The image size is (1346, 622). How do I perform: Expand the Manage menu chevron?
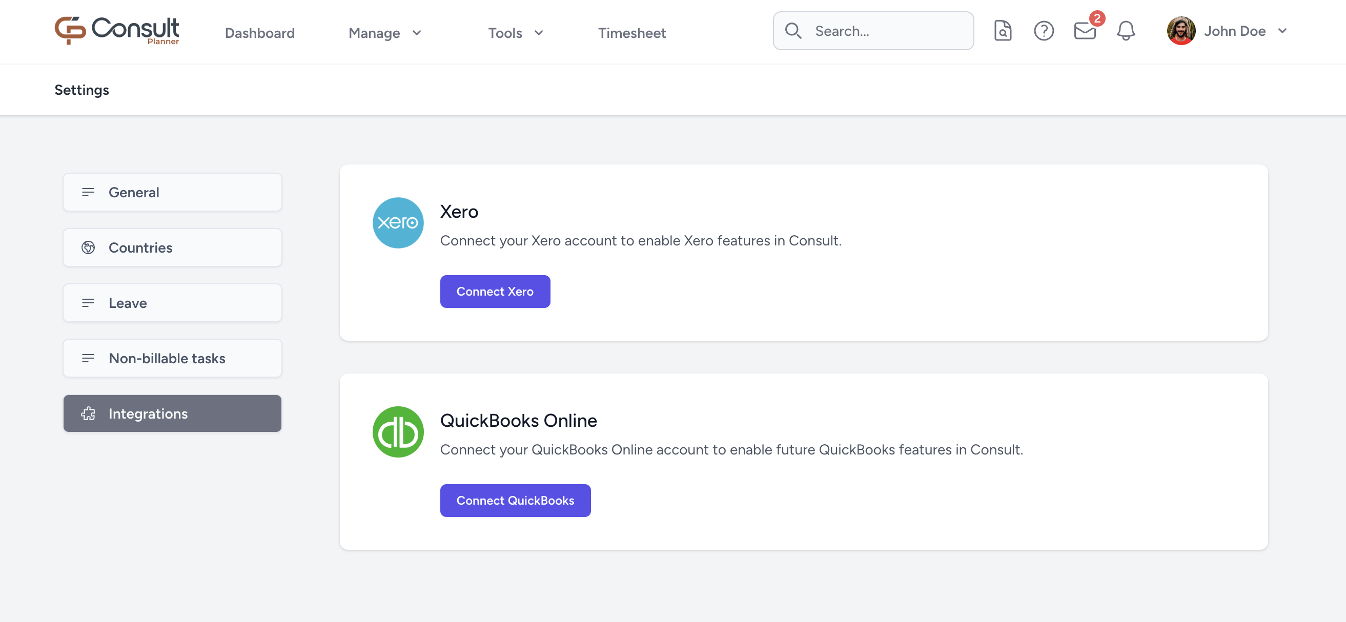416,33
